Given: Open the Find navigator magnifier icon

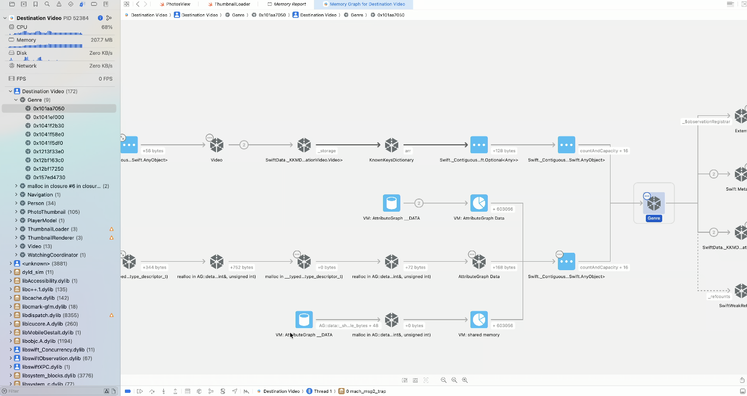Looking at the screenshot, I should [x=47, y=4].
